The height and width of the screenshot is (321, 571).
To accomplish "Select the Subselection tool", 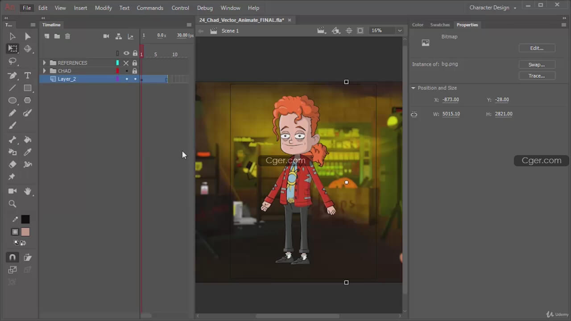I will pyautogui.click(x=28, y=37).
